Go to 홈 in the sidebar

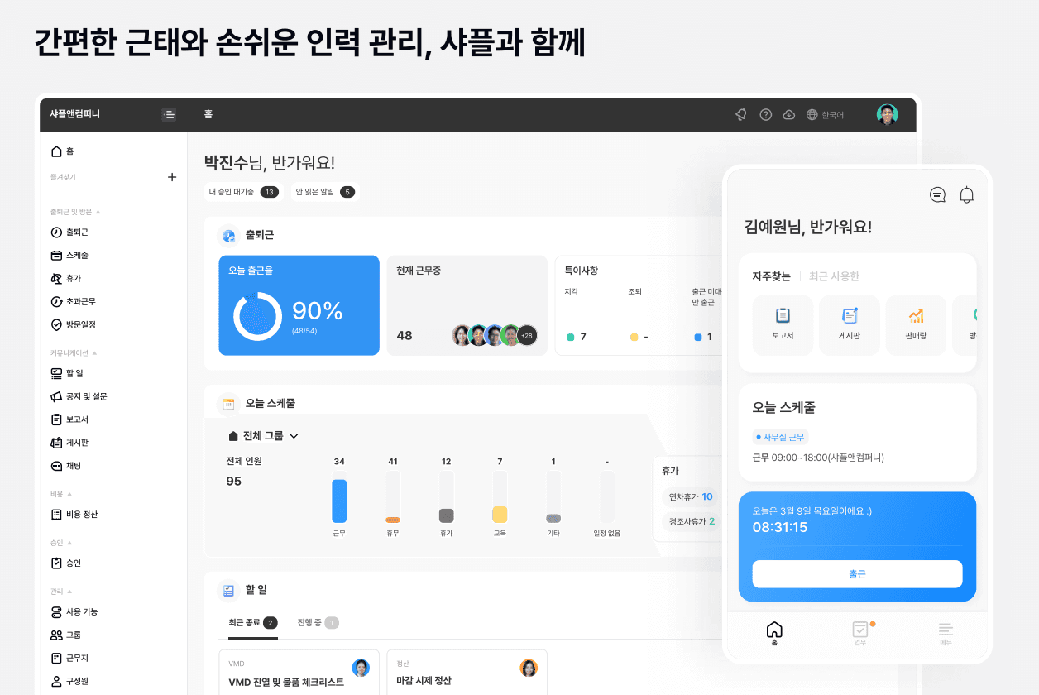(63, 151)
